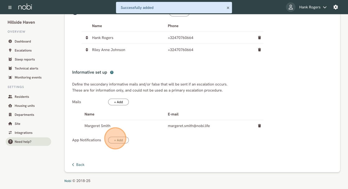Open Dashboard from the sidebar
The width and height of the screenshot is (348, 189).
tap(23, 41)
